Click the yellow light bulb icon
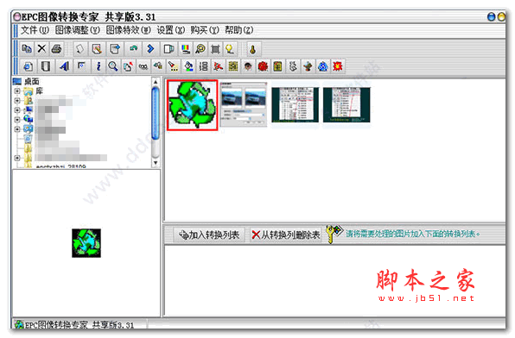Screen dimensions: 515x338 pyautogui.click(x=230, y=49)
